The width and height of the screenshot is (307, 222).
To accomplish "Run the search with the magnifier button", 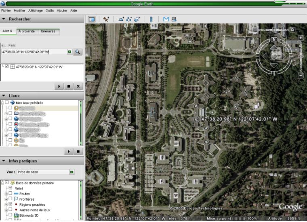I will [x=78, y=52].
